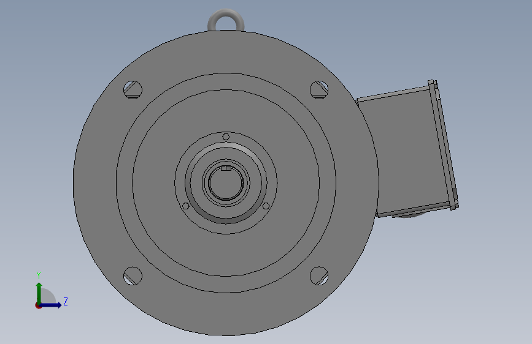Click the green Y axis arrow of the triad
The image size is (532, 344).
tap(39, 293)
